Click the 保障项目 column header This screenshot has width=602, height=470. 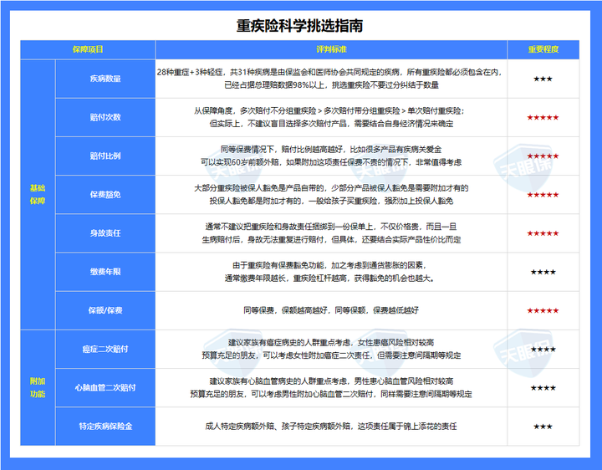point(88,49)
